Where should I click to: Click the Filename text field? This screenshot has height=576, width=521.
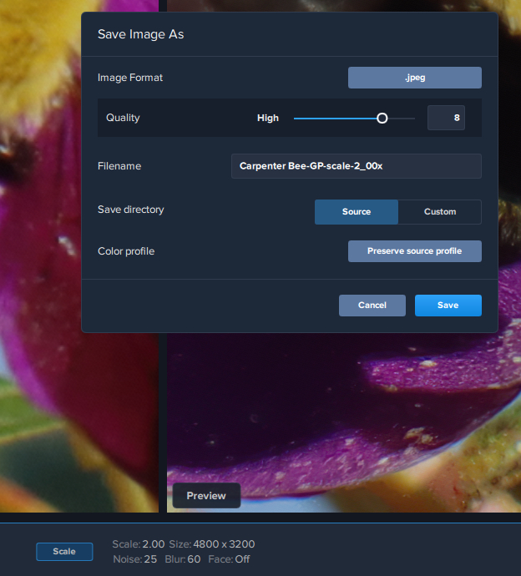point(356,166)
